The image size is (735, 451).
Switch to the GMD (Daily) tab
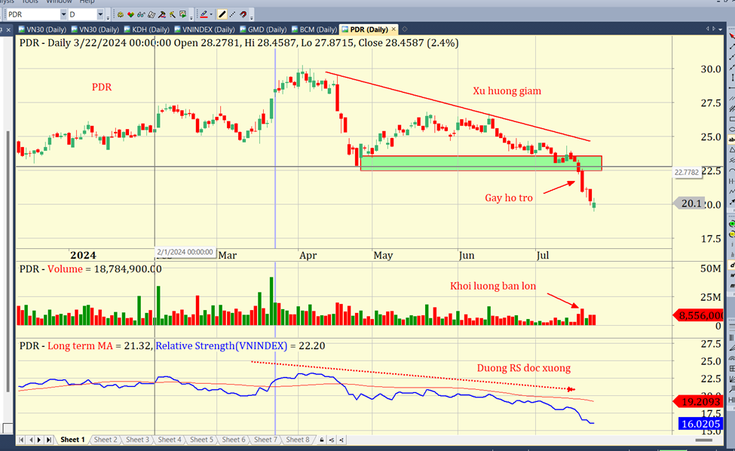263,29
